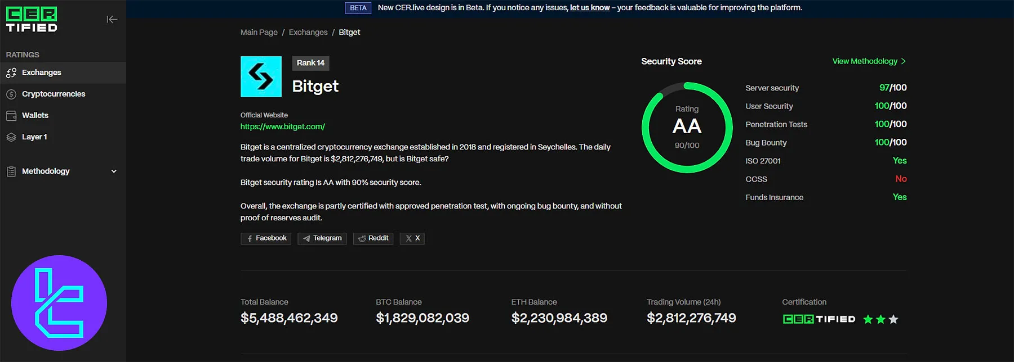Click the Layer 1 stack icon
The width and height of the screenshot is (1014, 362).
[11, 137]
